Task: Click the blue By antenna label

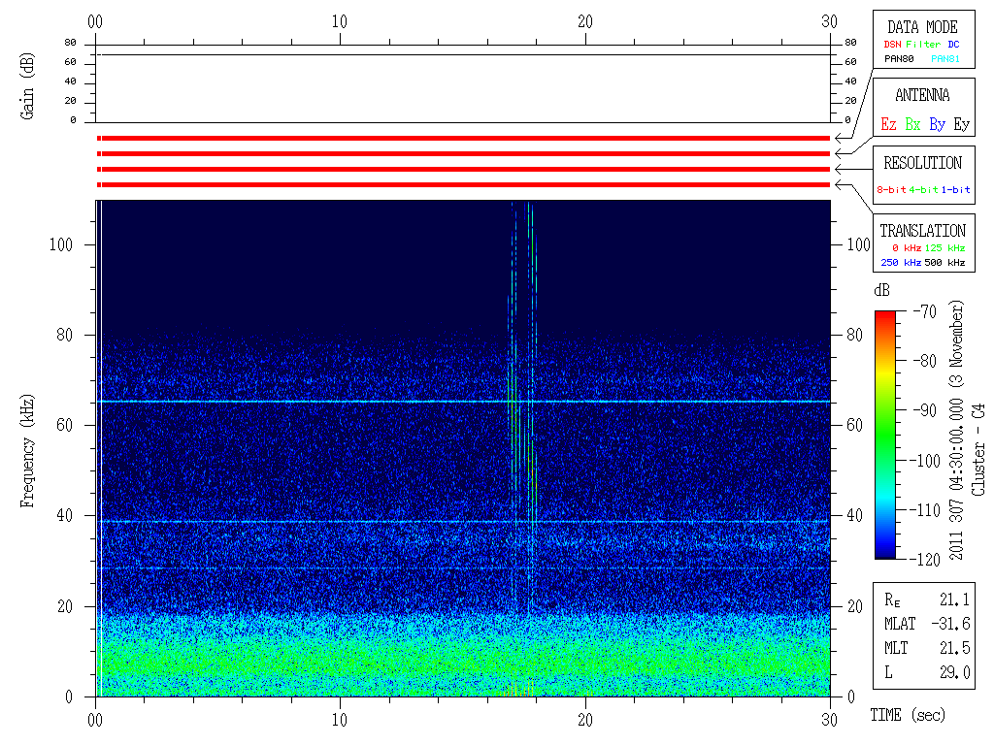Action: tap(937, 124)
